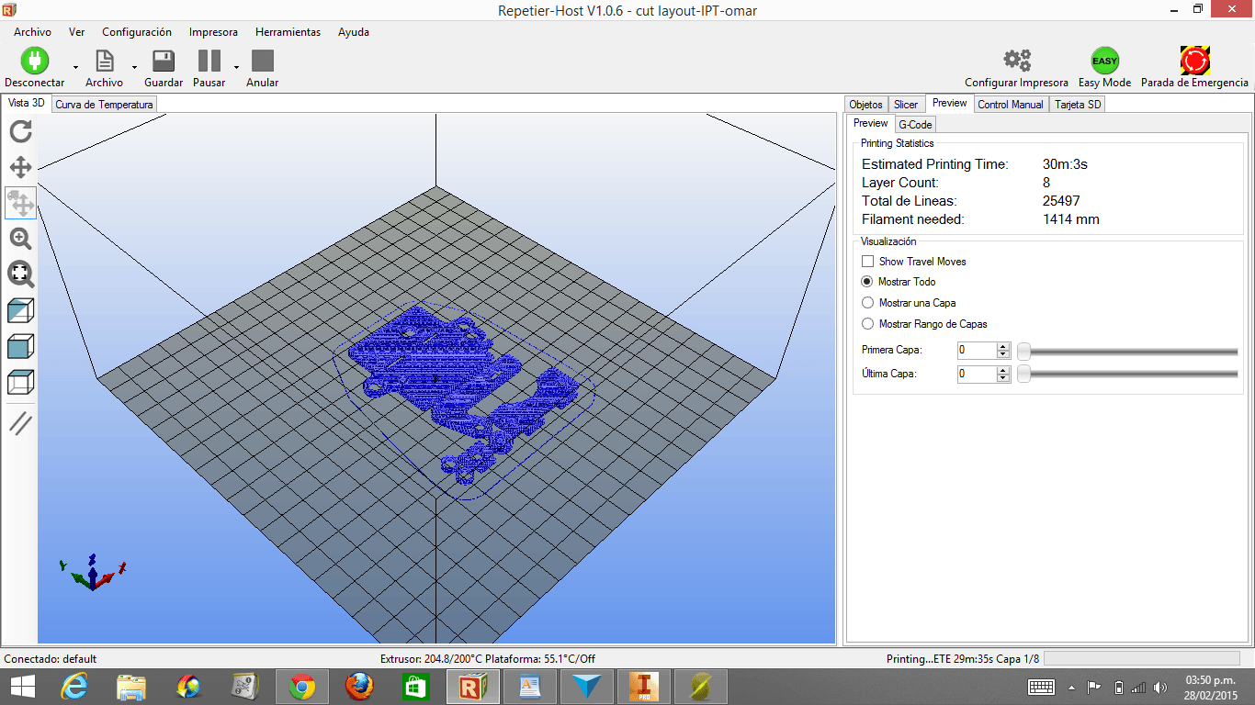
Task: Click the volume speaker tray icon
Action: point(1161,687)
